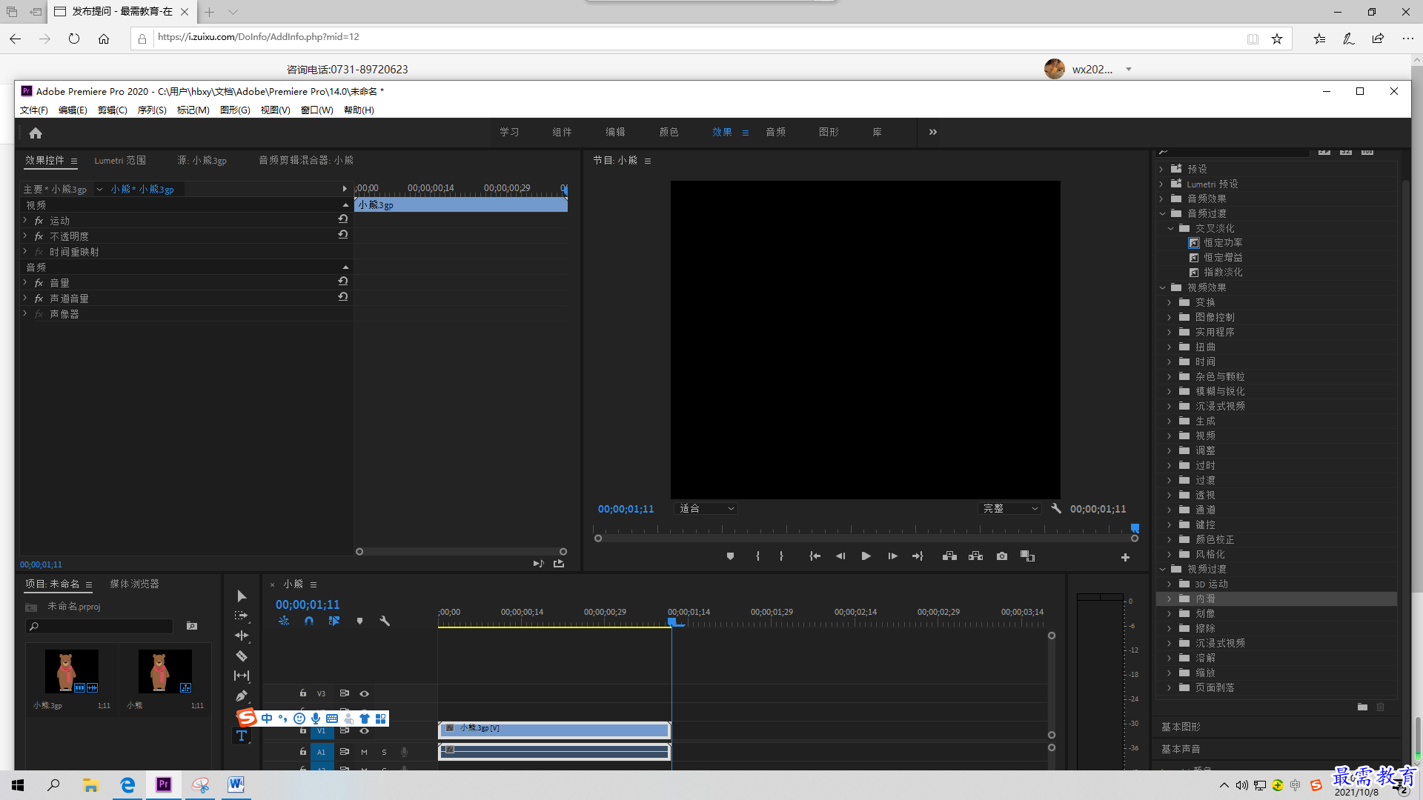Collapse the 视频效果 folder
1423x800 pixels.
[x=1162, y=287]
